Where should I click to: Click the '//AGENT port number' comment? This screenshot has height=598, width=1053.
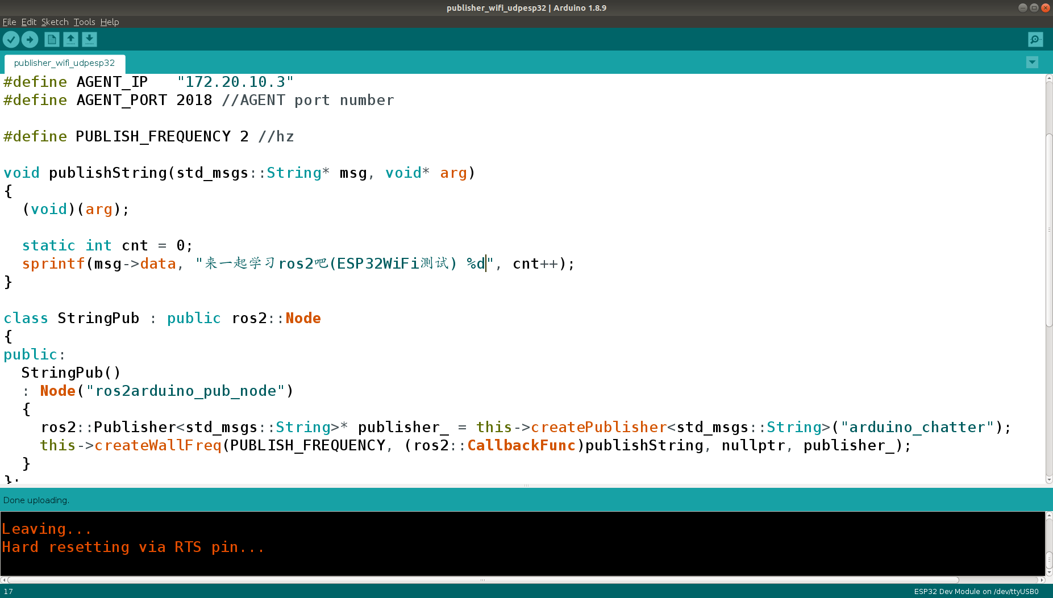[308, 101]
